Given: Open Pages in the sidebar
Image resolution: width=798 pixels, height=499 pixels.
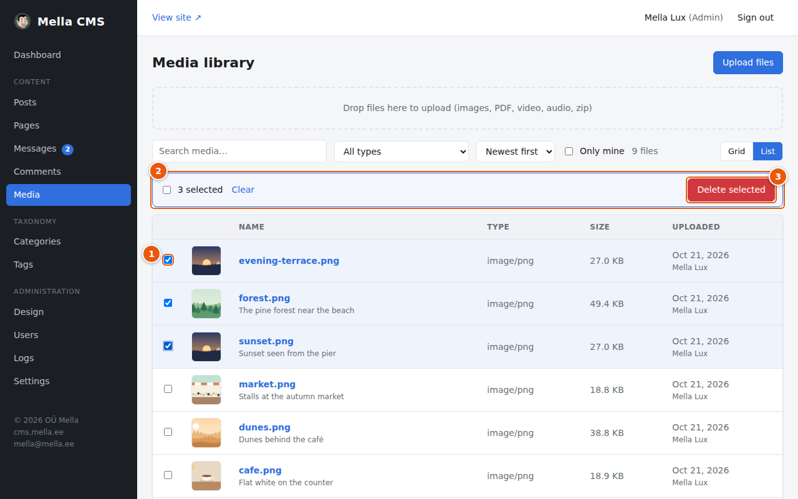Looking at the screenshot, I should [x=69, y=125].
